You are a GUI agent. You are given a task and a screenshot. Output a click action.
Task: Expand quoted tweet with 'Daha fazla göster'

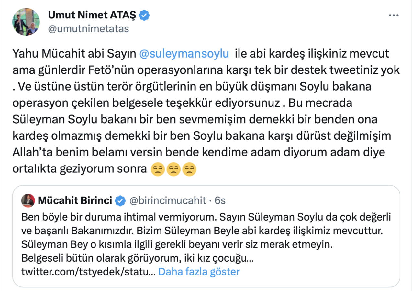(x=199, y=272)
